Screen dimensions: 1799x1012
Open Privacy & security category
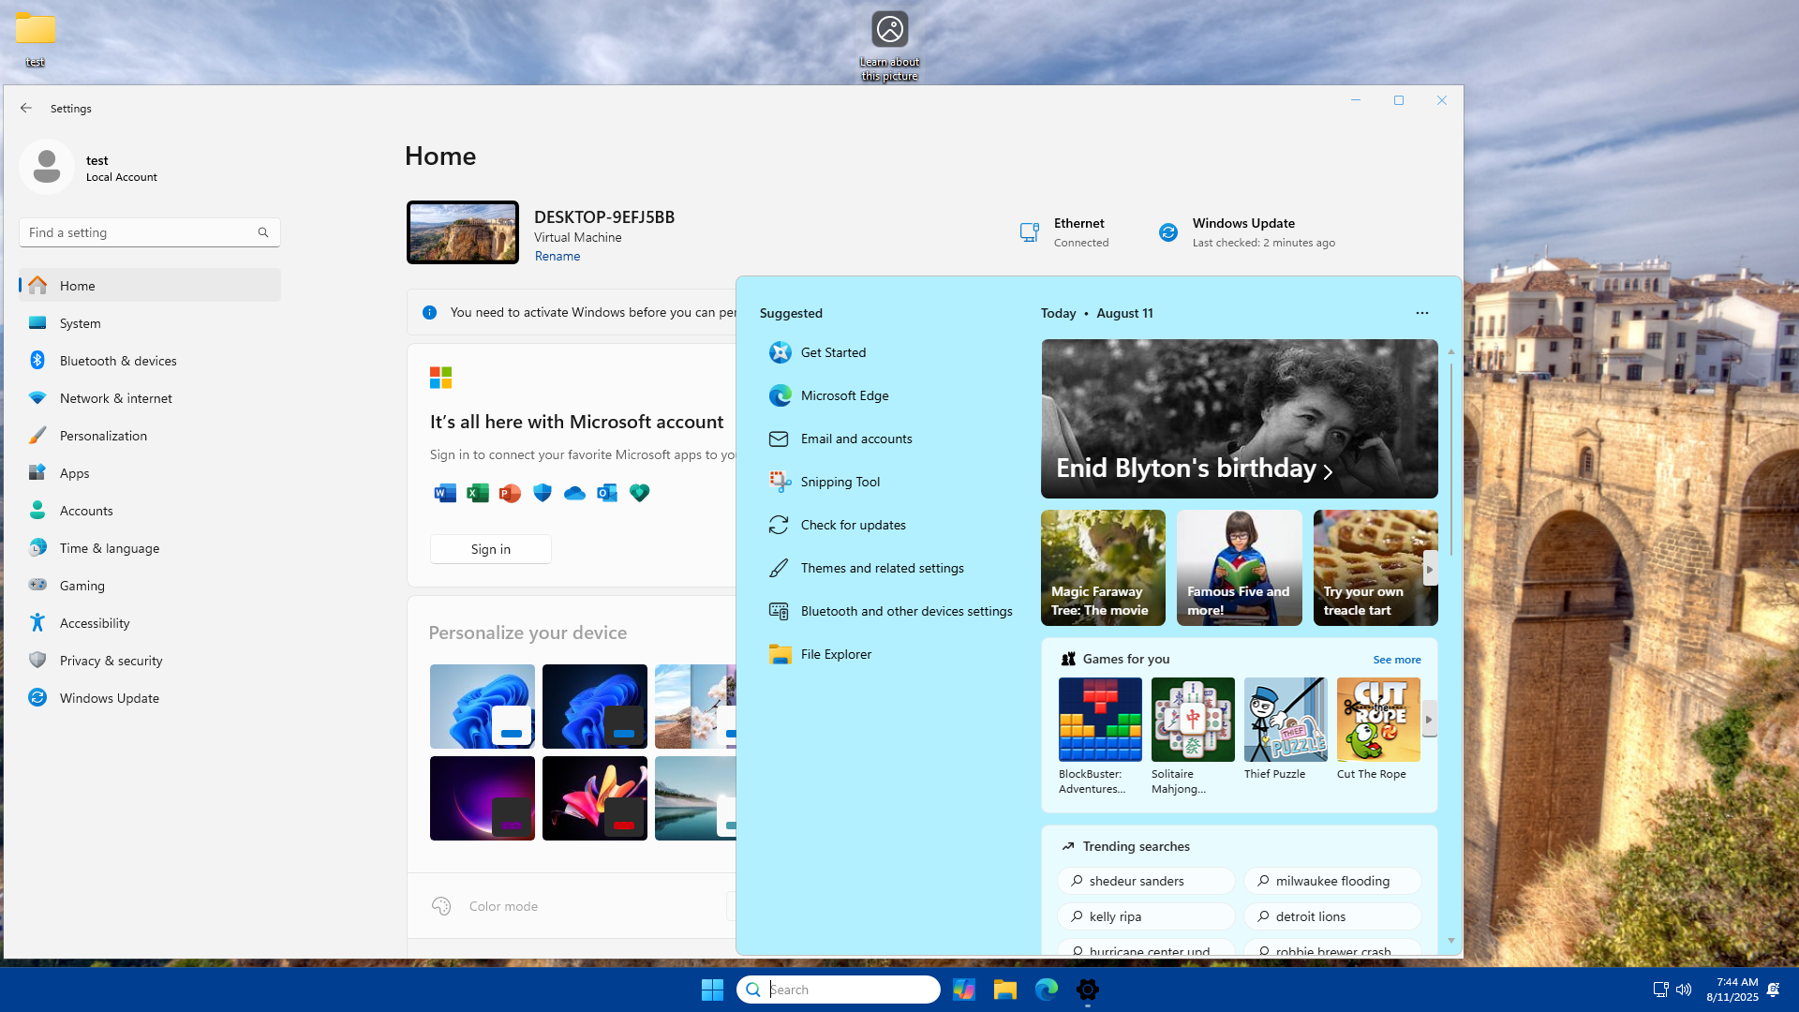coord(150,661)
